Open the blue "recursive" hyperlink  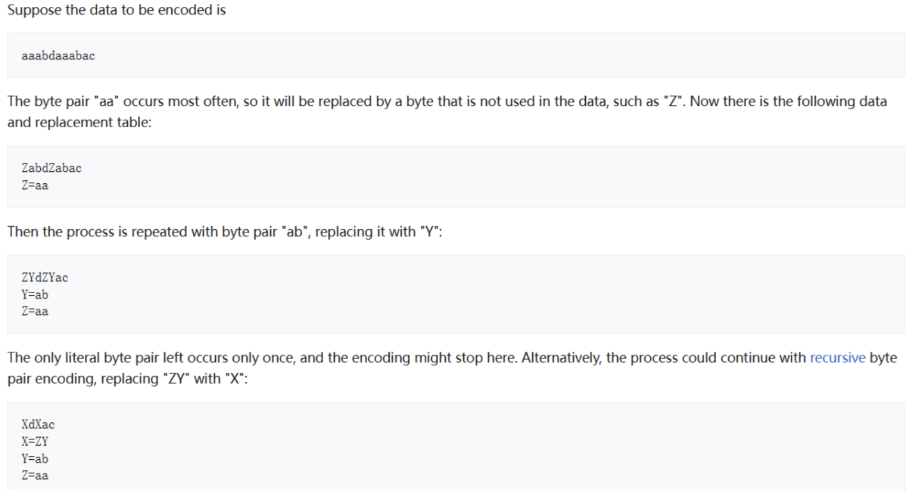coord(838,358)
